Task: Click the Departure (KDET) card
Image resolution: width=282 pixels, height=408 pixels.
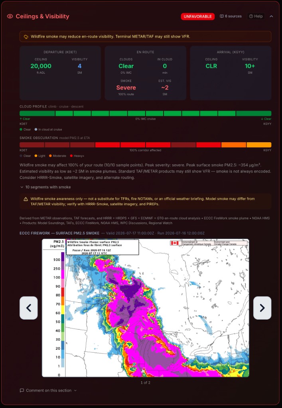Action: pyautogui.click(x=60, y=73)
